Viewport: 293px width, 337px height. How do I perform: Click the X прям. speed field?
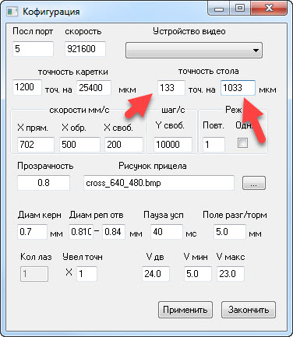pos(36,145)
